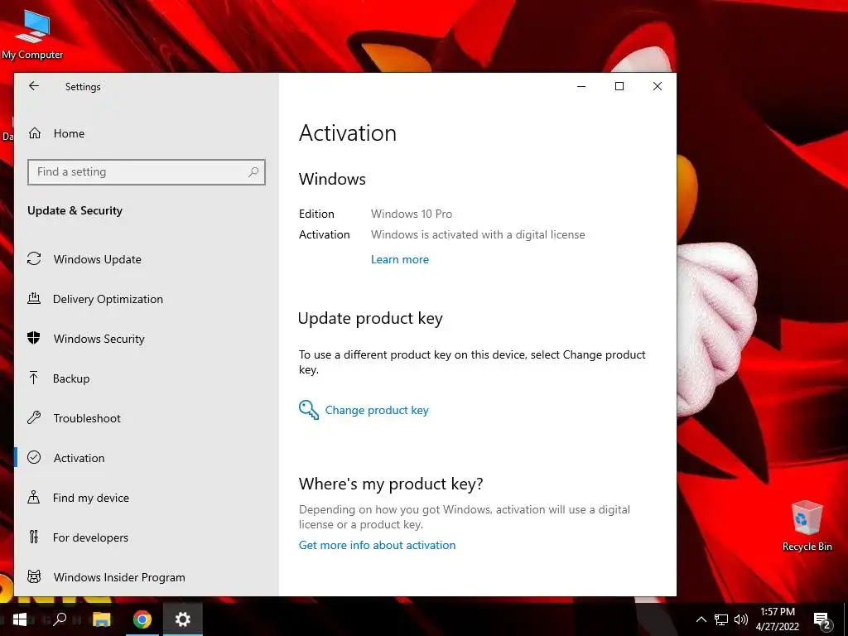Click the Home house icon
The width and height of the screenshot is (848, 636).
coord(35,133)
